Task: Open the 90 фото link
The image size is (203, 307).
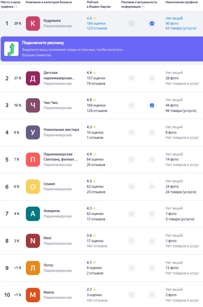Action: (172, 23)
